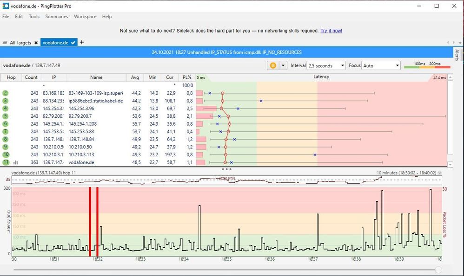Click the Try it now! link
The height and width of the screenshot is (276, 464).
coord(331,31)
